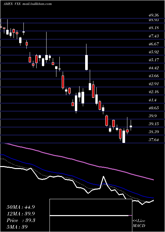Click the '12MA : 39.9' readout
This screenshot has width=165, height=232.
20,214
